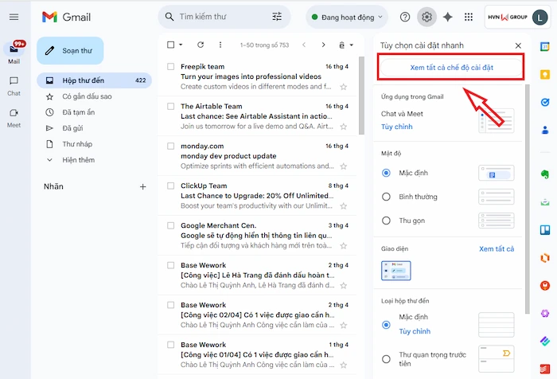
Task: Open the select-all checkbox dropdown arrow
Action: coord(181,45)
